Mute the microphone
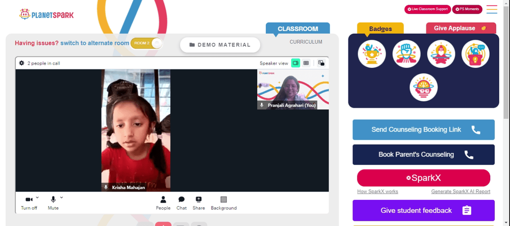This screenshot has height=226, width=510. [x=53, y=203]
